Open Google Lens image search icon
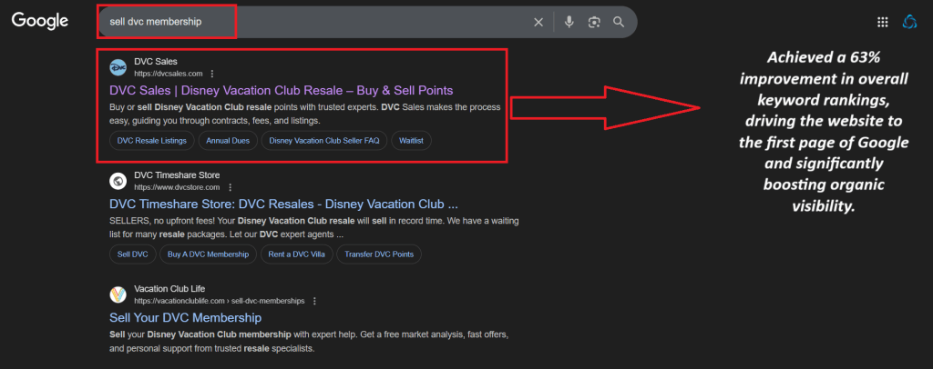 tap(594, 22)
